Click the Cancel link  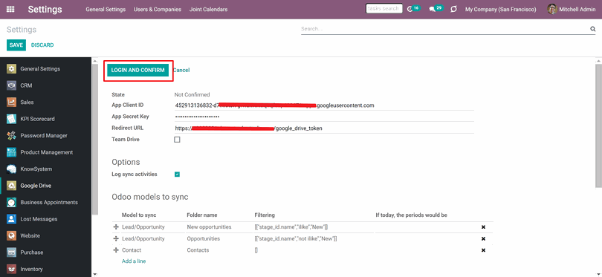click(x=181, y=71)
